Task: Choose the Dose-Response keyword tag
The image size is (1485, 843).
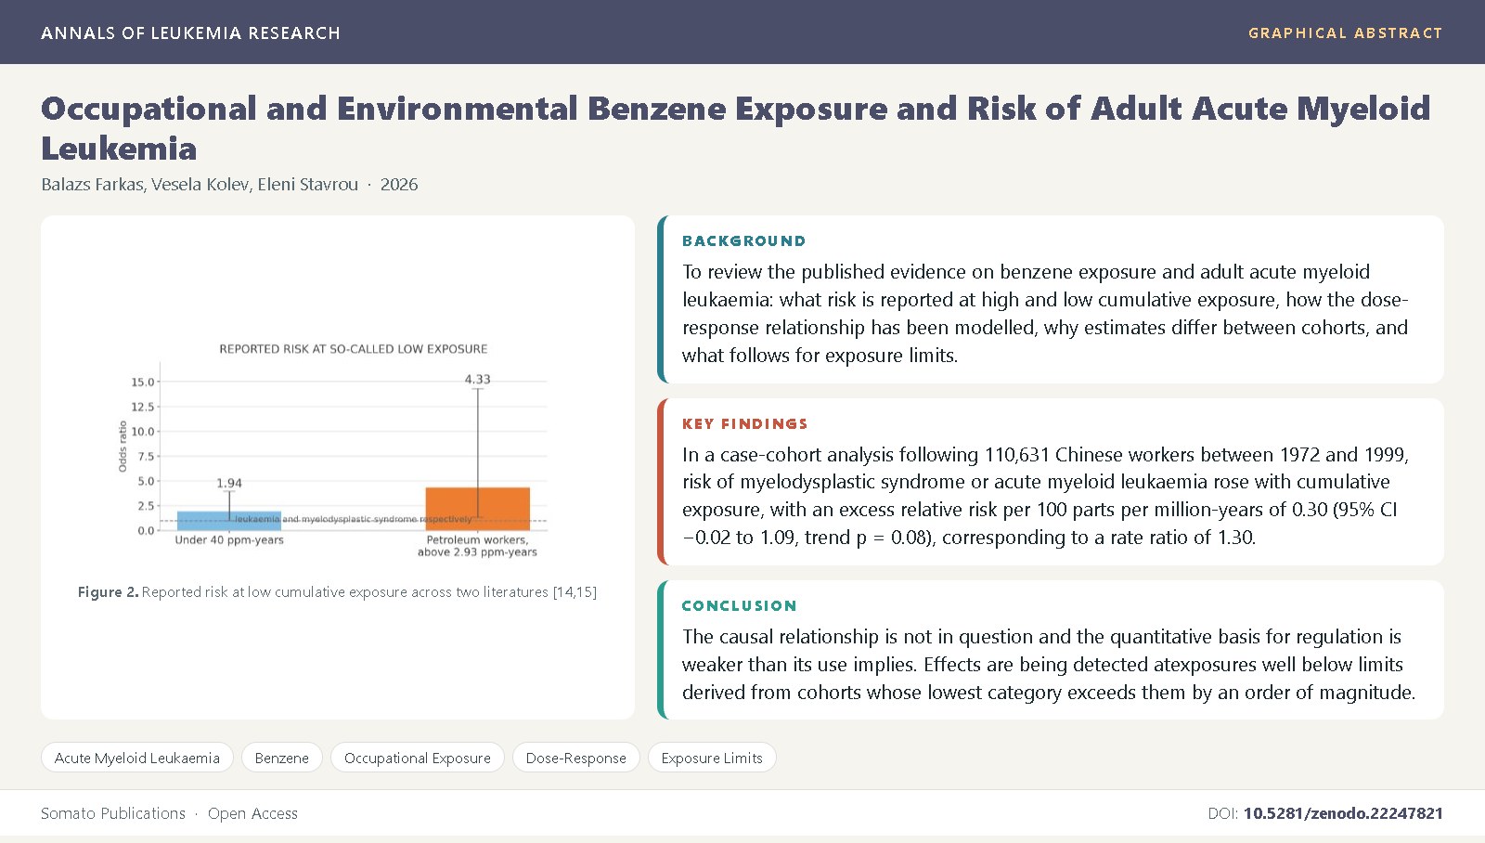Action: [576, 758]
